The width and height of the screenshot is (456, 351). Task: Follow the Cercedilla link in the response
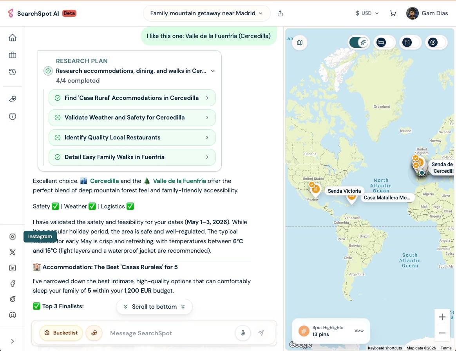104,181
